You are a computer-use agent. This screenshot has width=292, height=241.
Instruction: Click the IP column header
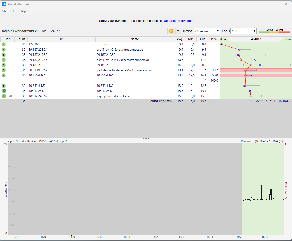(x=61, y=39)
